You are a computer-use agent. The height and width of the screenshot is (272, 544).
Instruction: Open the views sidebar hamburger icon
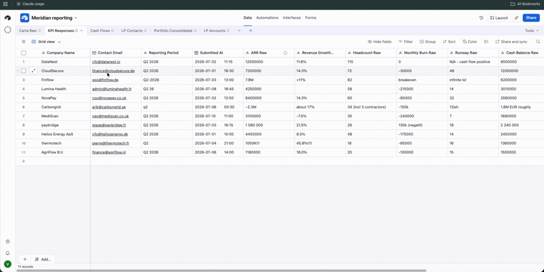coord(23,41)
